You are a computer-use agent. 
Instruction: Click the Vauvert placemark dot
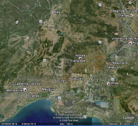pos(70,80)
